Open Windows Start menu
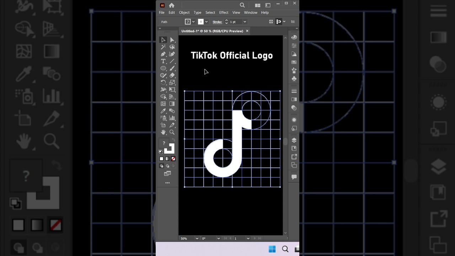This screenshot has height=256, width=455. point(272,249)
